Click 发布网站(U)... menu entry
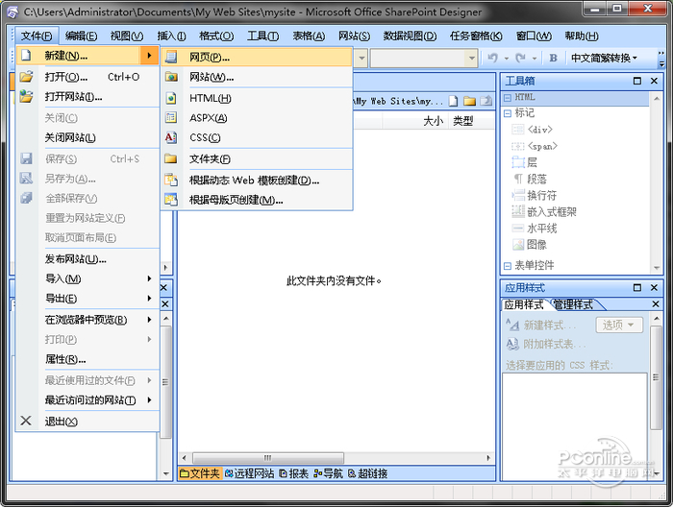 tap(87, 259)
